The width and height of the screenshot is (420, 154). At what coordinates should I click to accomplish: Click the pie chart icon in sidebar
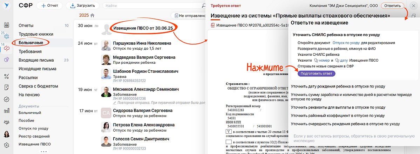(6, 59)
